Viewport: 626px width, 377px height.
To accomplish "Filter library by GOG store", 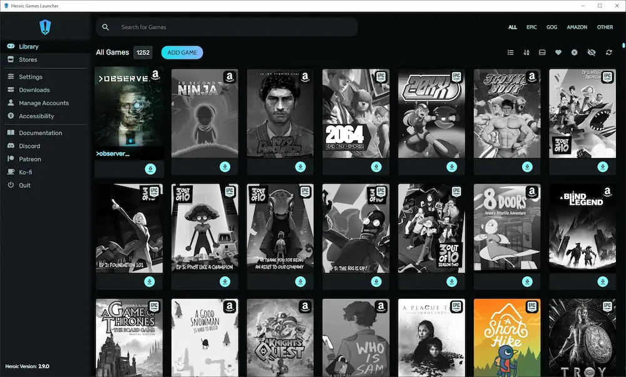I will [x=552, y=27].
